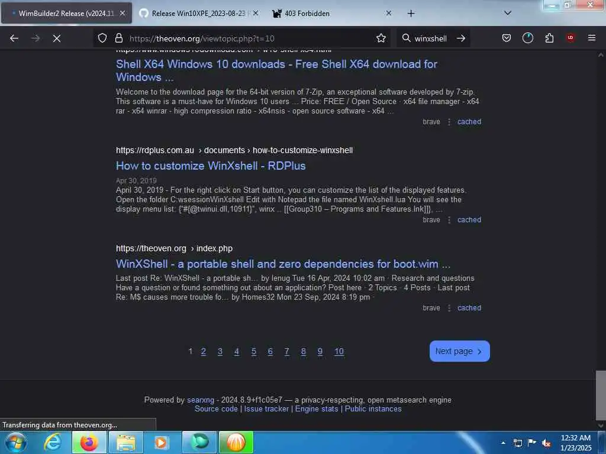View site security padlock info
606x454 pixels.
tap(119, 38)
